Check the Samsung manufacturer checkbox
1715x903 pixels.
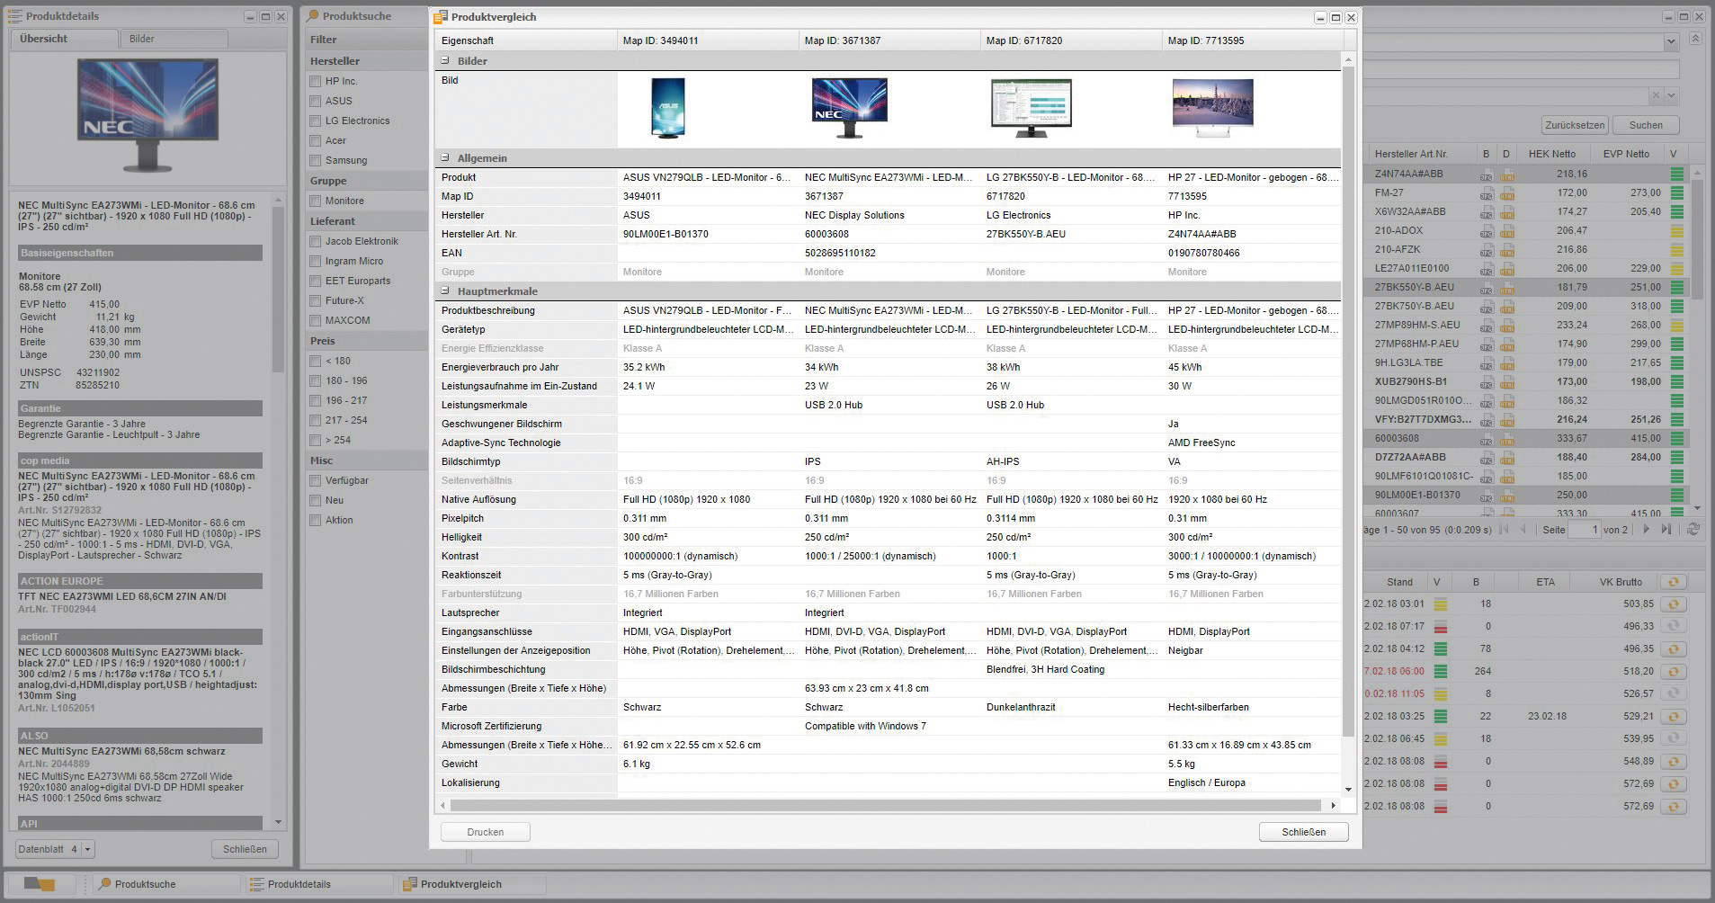pos(315,160)
